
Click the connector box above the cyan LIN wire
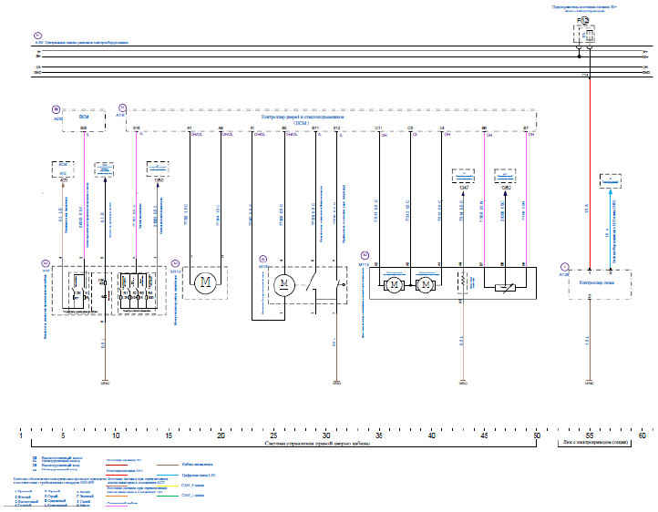point(611,180)
